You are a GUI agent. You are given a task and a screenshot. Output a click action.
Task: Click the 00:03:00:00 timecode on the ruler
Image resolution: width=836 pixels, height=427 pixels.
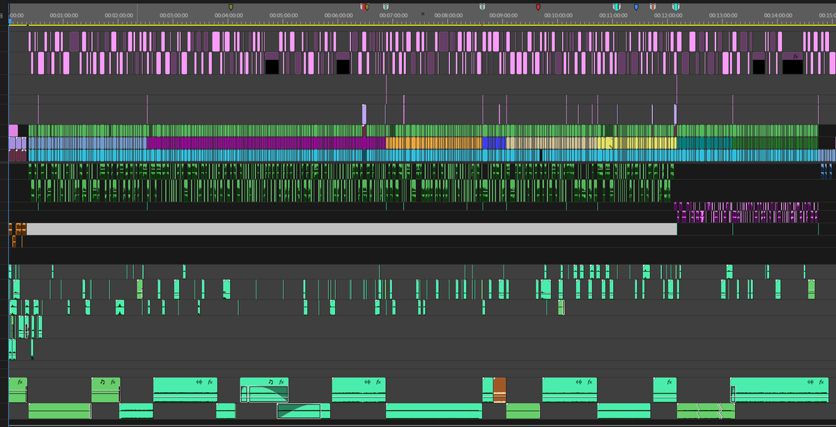point(173,15)
